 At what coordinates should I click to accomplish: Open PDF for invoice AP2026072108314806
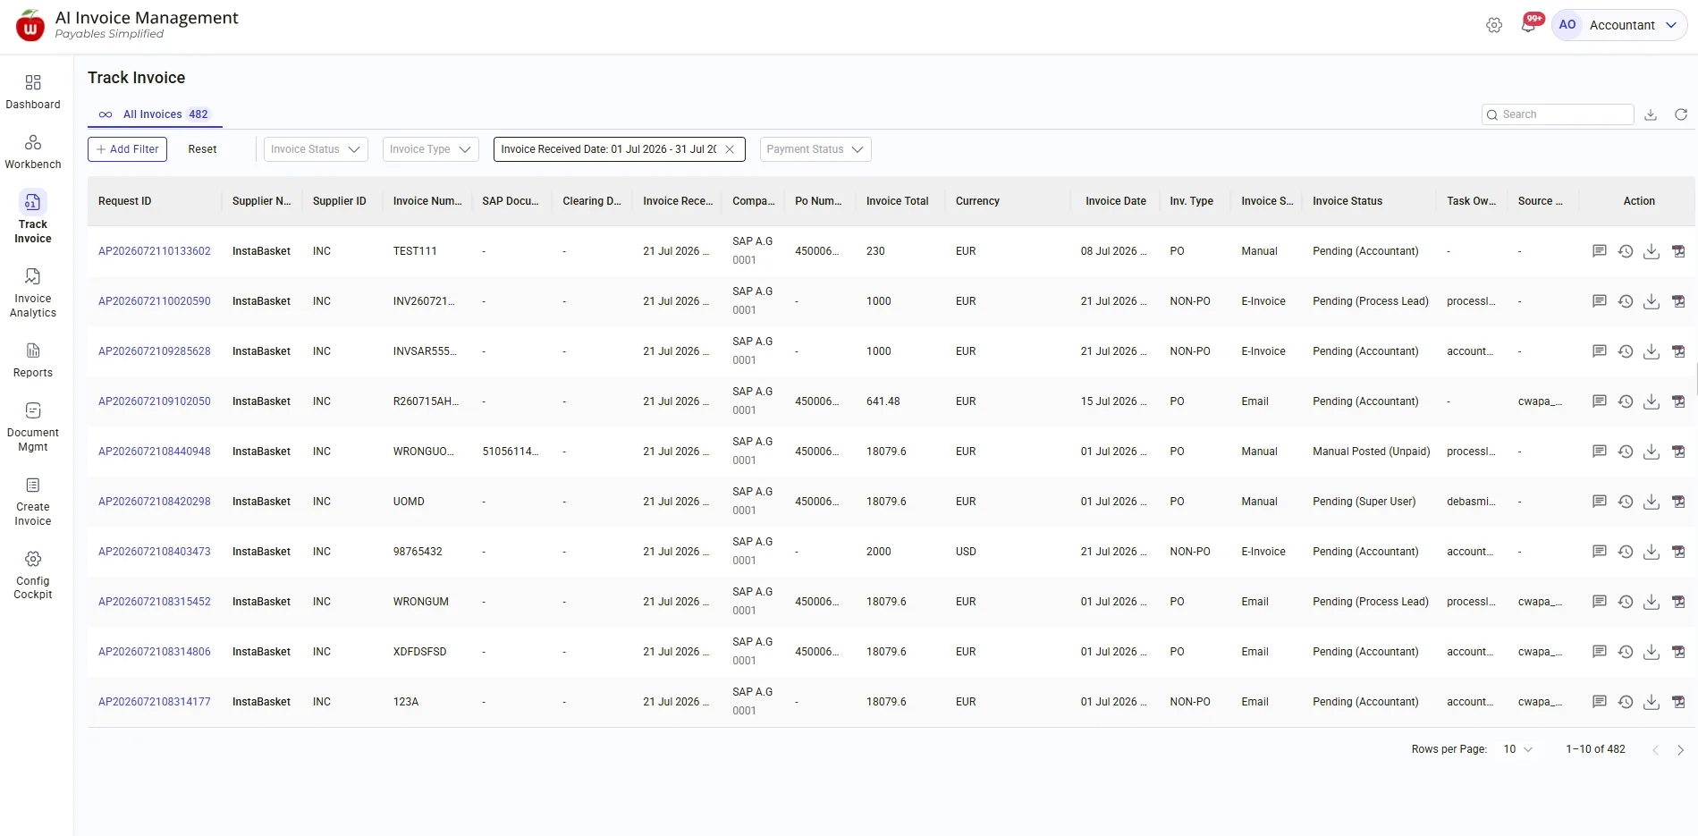(1678, 652)
